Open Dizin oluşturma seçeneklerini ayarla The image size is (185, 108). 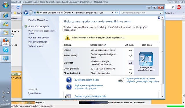pos(42,32)
